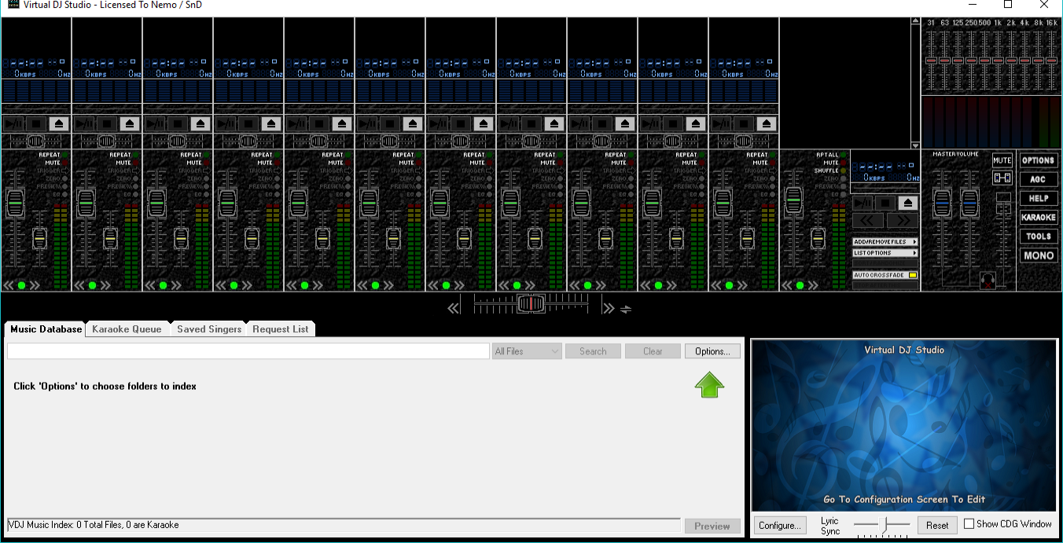
Task: Click the eject button in the playlist player
Action: pos(909,203)
